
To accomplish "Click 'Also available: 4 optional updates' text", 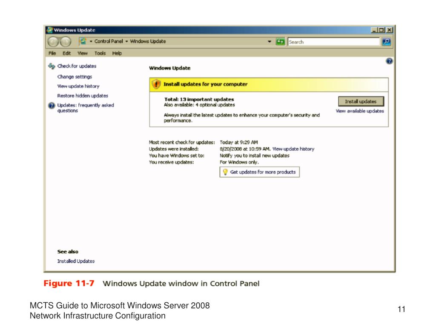I will point(199,105).
